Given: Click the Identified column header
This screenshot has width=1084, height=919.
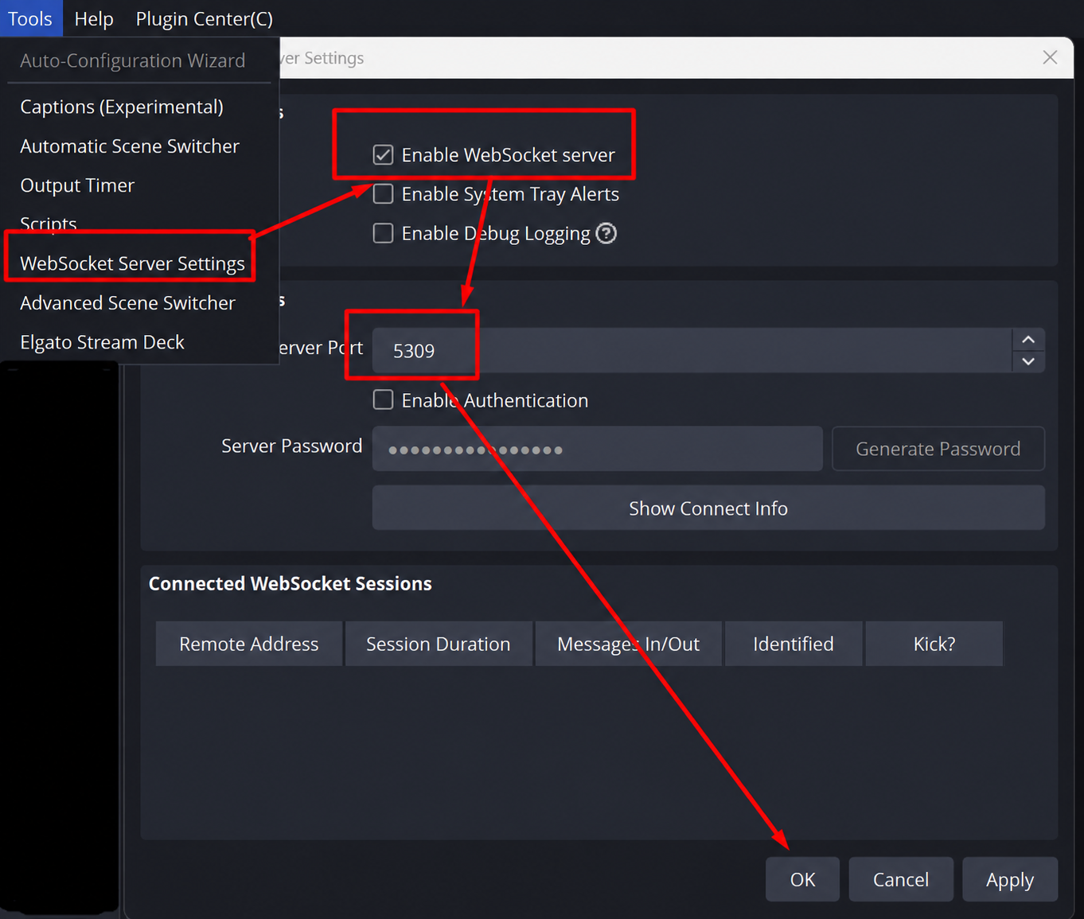Looking at the screenshot, I should pyautogui.click(x=794, y=644).
